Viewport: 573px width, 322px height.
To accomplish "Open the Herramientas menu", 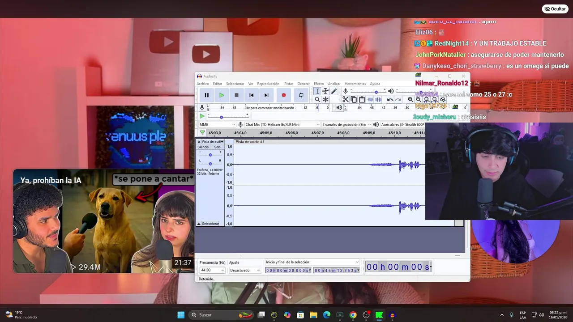I will tap(355, 84).
